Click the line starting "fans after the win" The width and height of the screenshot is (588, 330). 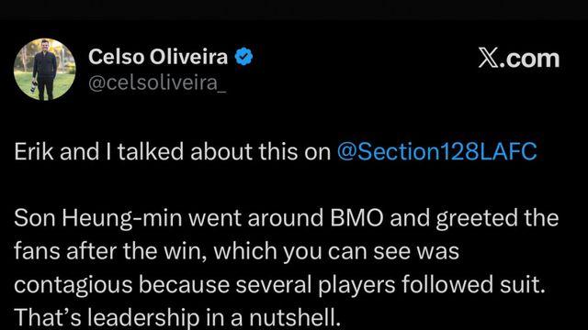(237, 251)
